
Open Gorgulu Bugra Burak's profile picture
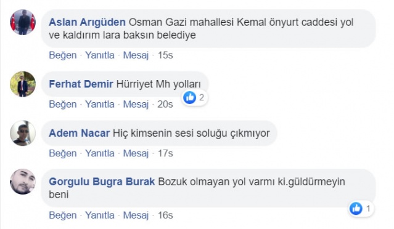tap(23, 182)
